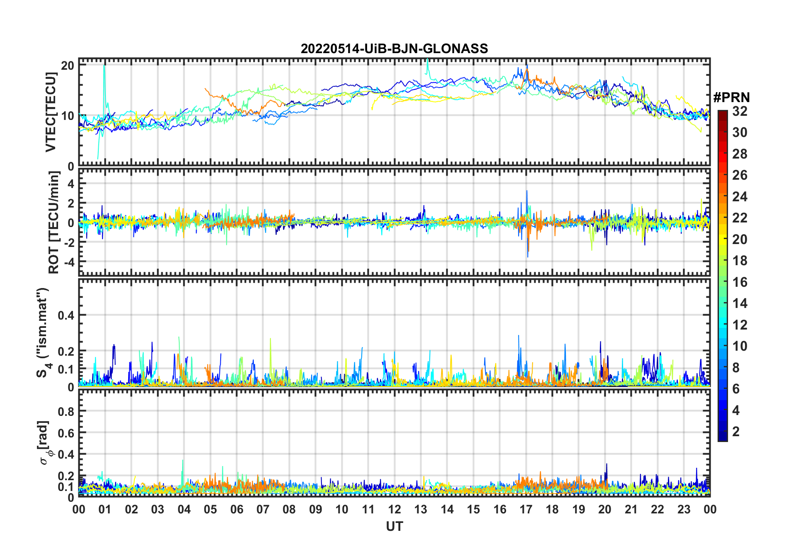Click the sigma-phi [rad] y-axis label
The image size is (789, 552).
click(46, 443)
